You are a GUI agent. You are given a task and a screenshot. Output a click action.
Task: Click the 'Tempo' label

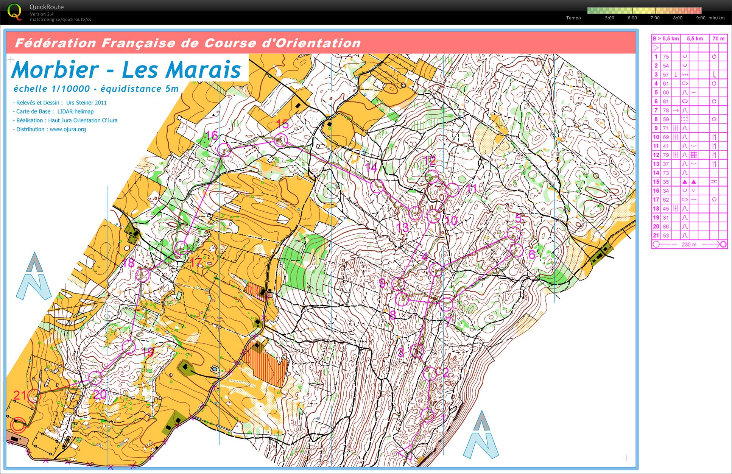[573, 18]
